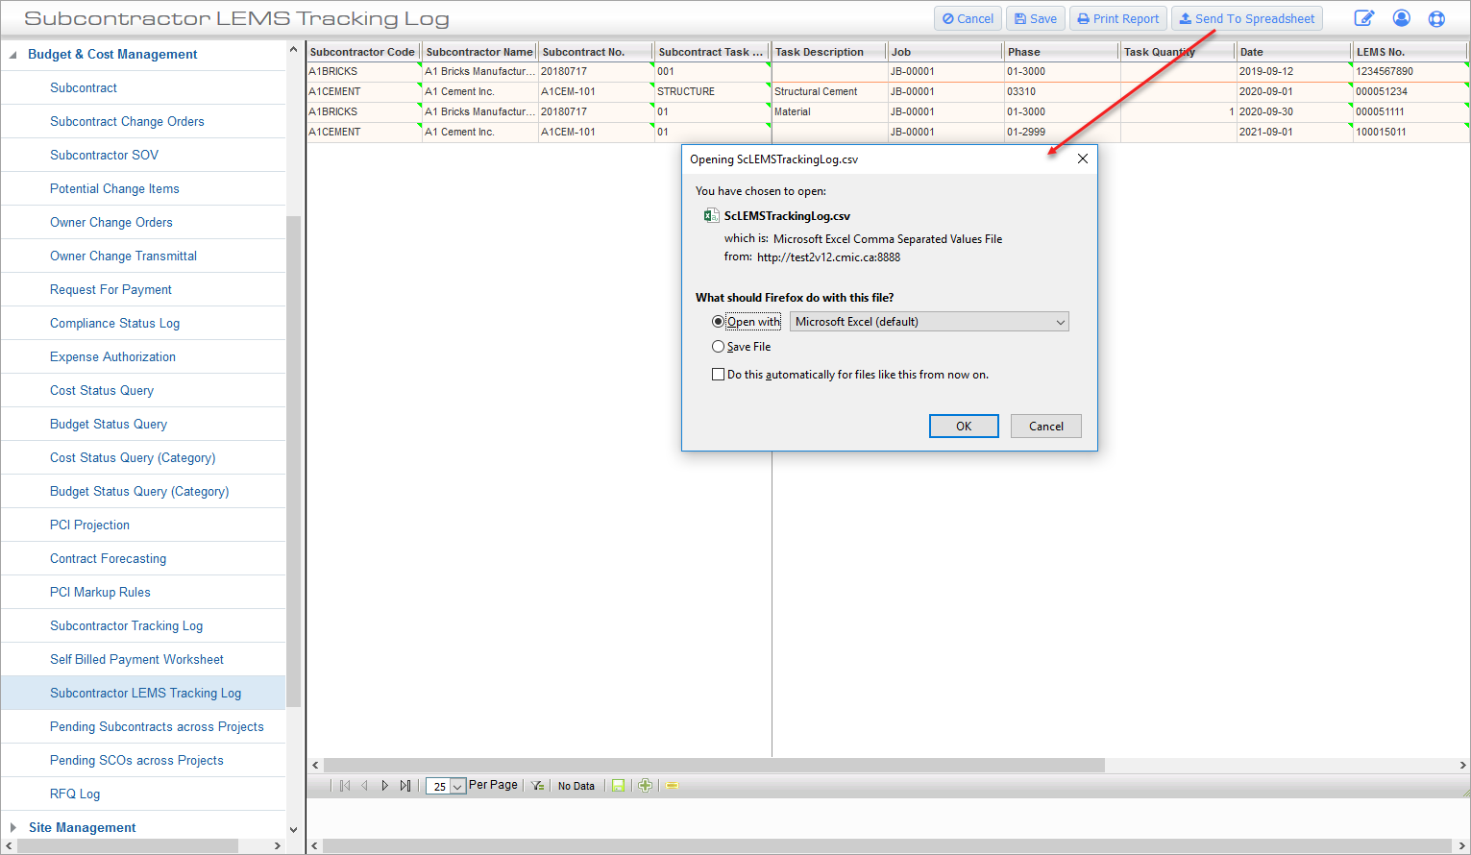Viewport: 1471px width, 855px height.
Task: Select the Open with radio button
Action: pyautogui.click(x=718, y=322)
